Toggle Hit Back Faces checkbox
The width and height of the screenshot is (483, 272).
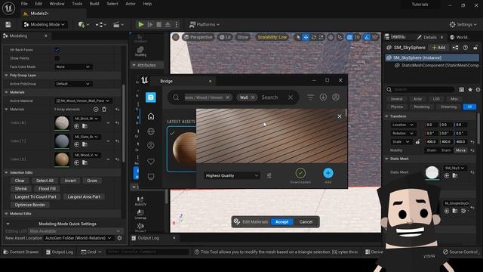tap(57, 50)
